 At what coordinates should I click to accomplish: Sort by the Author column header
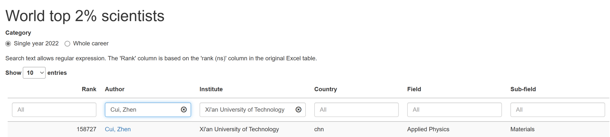[115, 89]
